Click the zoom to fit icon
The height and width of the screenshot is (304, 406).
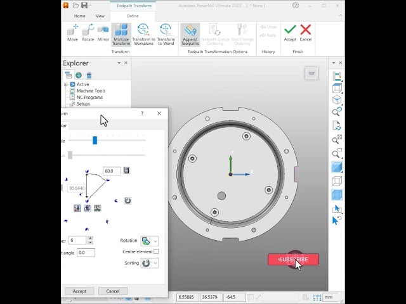point(337,139)
